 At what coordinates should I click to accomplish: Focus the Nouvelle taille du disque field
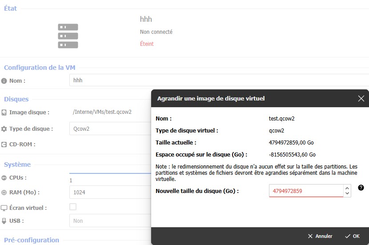tap(306, 191)
